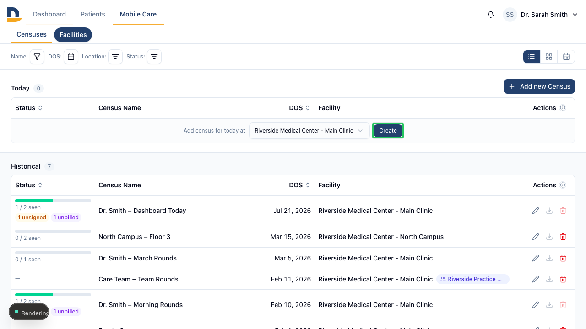Open the DOS calendar filter icon
586x329 pixels.
click(x=71, y=57)
